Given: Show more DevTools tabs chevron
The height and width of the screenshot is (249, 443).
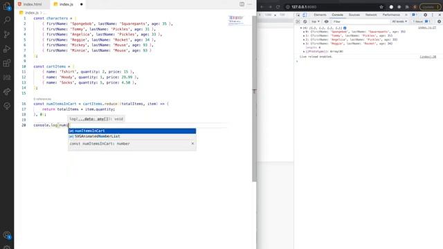Looking at the screenshot, I should (406, 15).
